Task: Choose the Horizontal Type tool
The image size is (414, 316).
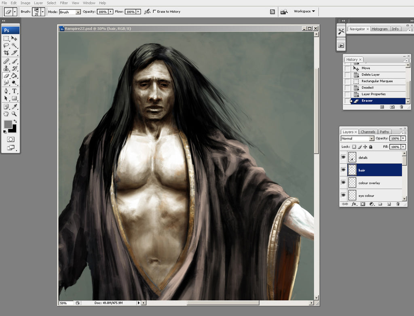Action: (x=14, y=91)
